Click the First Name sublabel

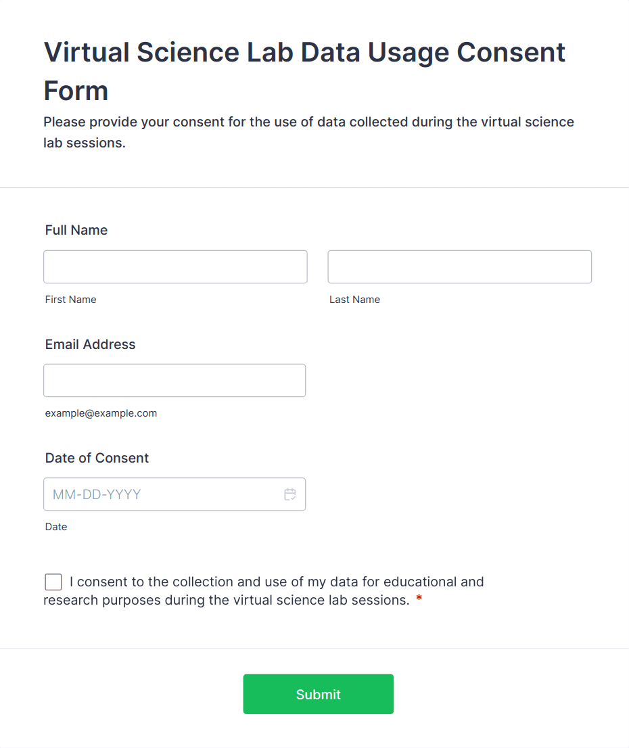71,300
